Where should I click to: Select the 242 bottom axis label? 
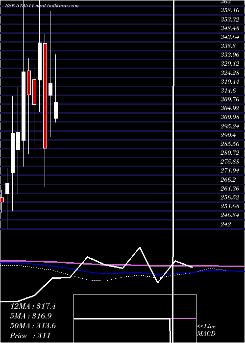point(225,224)
